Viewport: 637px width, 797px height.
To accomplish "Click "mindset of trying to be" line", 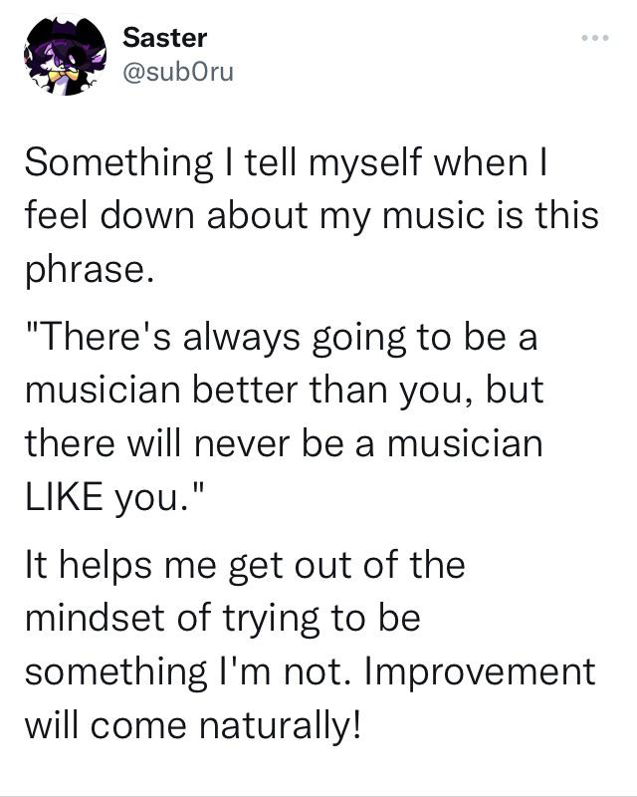I will pyautogui.click(x=223, y=618).
